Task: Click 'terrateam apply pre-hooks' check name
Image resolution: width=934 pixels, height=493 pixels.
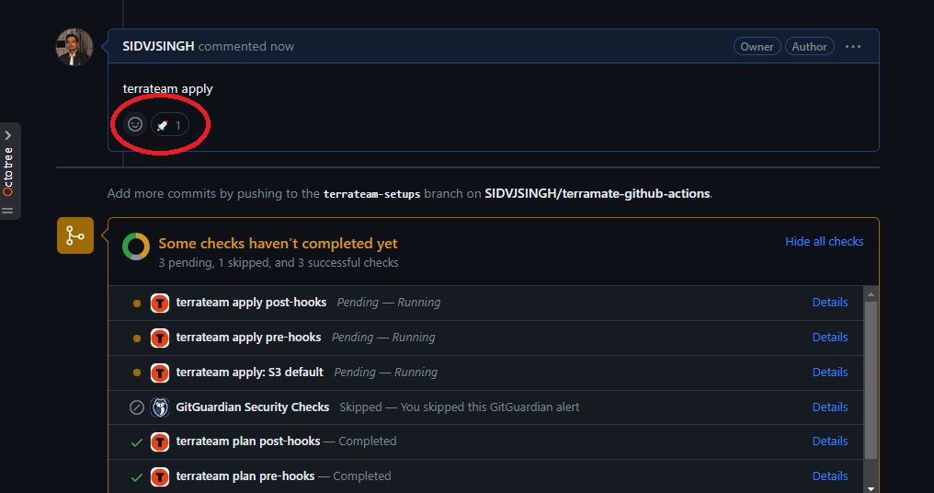Action: (x=248, y=337)
